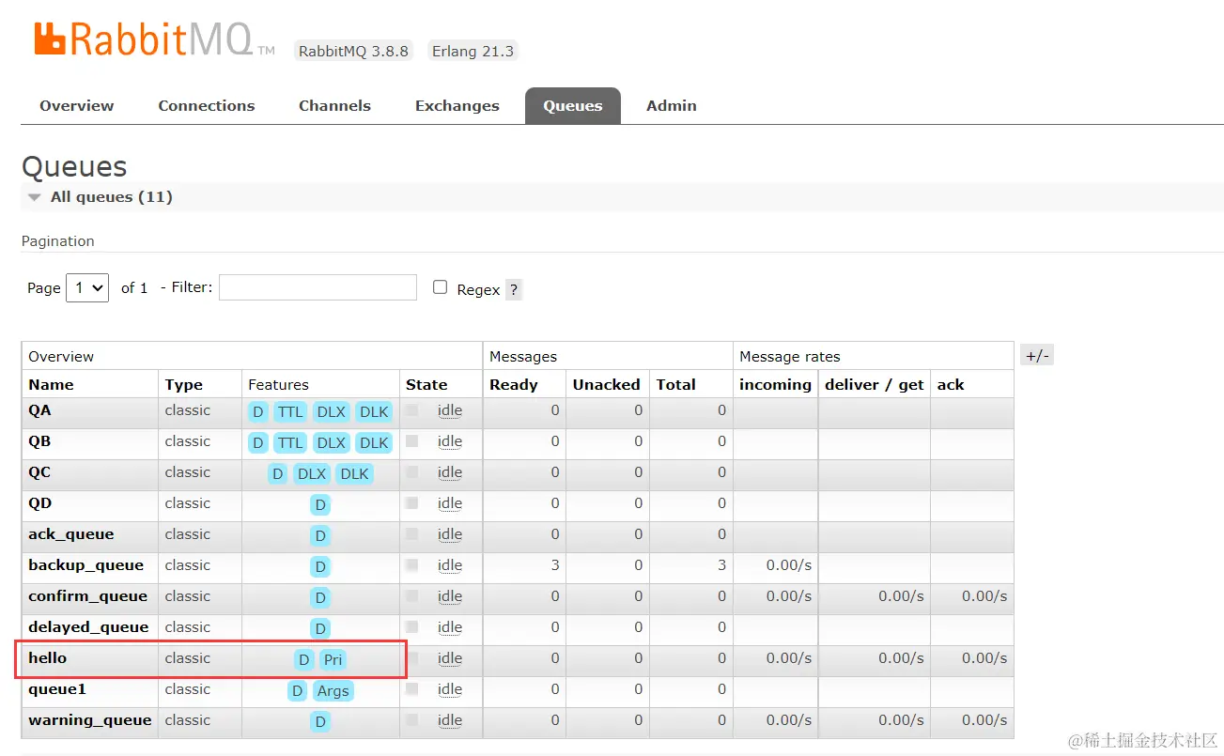Open the +/- column selector
This screenshot has width=1224, height=756.
(1037, 355)
